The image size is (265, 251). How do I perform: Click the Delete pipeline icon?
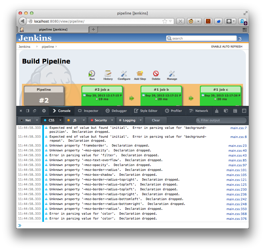(156, 74)
